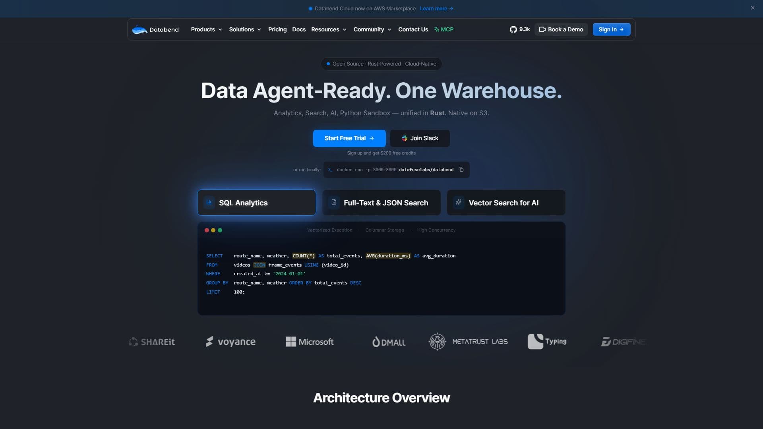763x429 pixels.
Task: Click the JOIN keyword in SQL code
Action: [x=259, y=265]
